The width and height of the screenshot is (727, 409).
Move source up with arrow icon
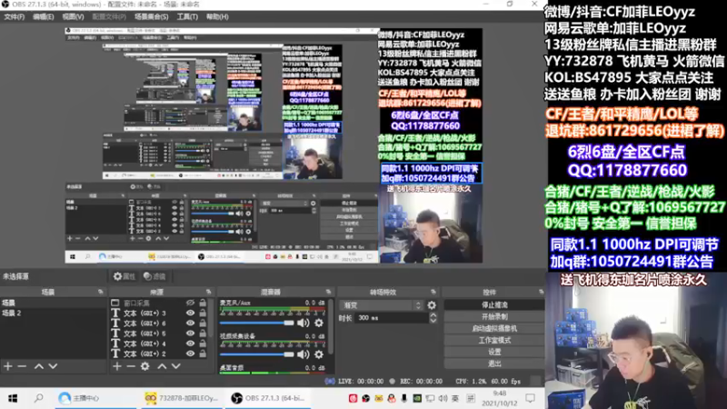(162, 366)
